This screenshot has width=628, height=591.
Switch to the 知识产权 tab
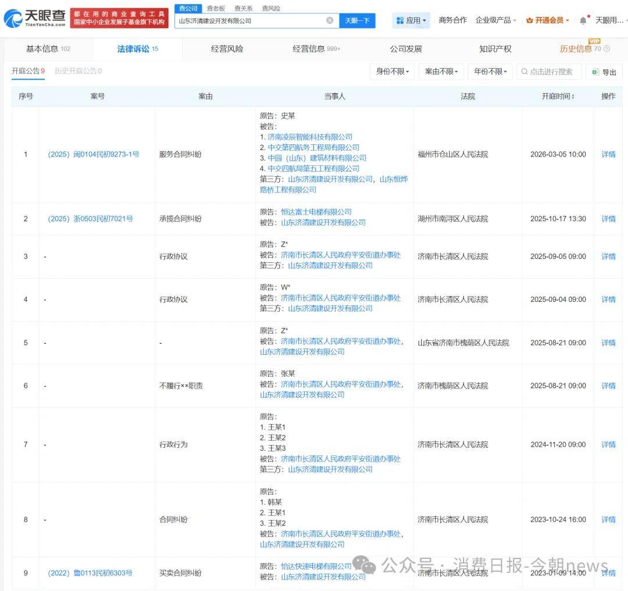[495, 49]
